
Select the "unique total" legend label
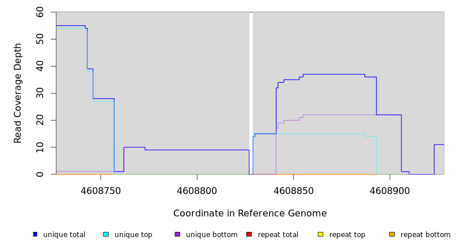click(x=64, y=235)
